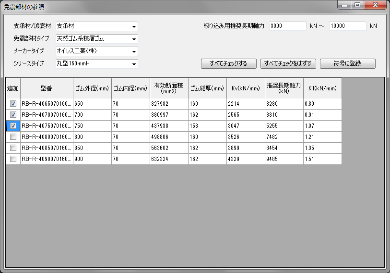
Task: Uncheck the RB-R-4075070160 row checkbox
Action: pyautogui.click(x=13, y=125)
